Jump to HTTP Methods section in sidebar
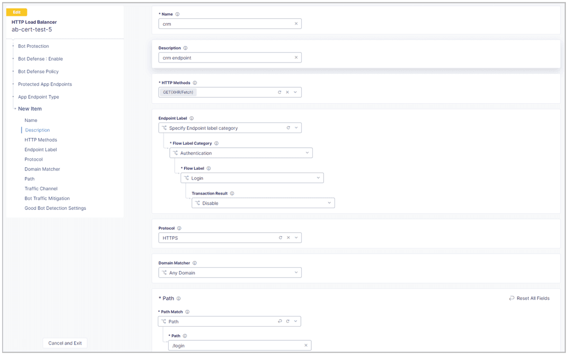The width and height of the screenshot is (568, 355). (x=40, y=140)
